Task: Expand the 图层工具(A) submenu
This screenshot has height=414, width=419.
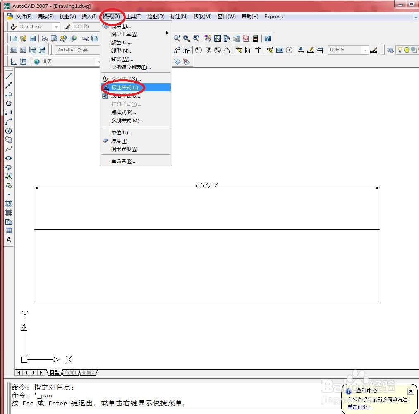Action: 136,34
